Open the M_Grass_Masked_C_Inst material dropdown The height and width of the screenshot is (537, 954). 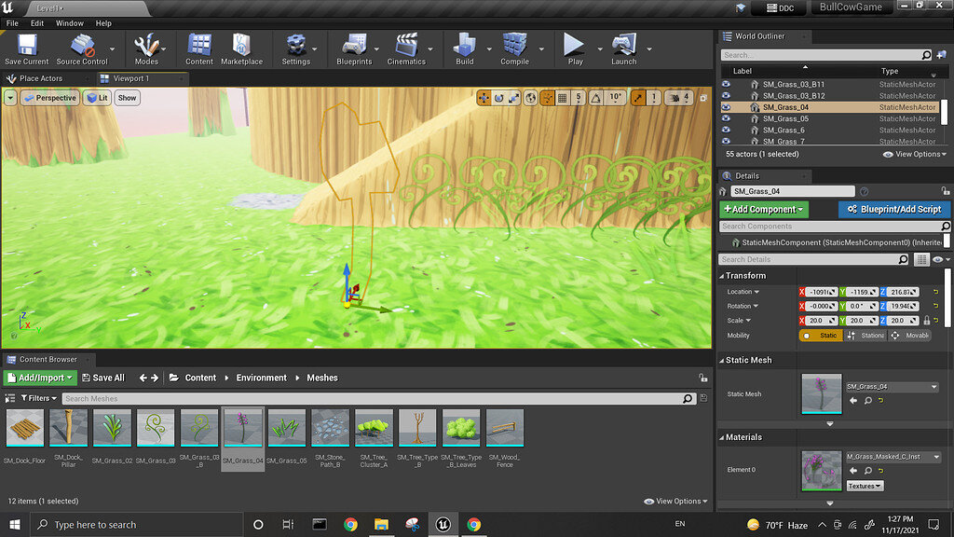(893, 457)
